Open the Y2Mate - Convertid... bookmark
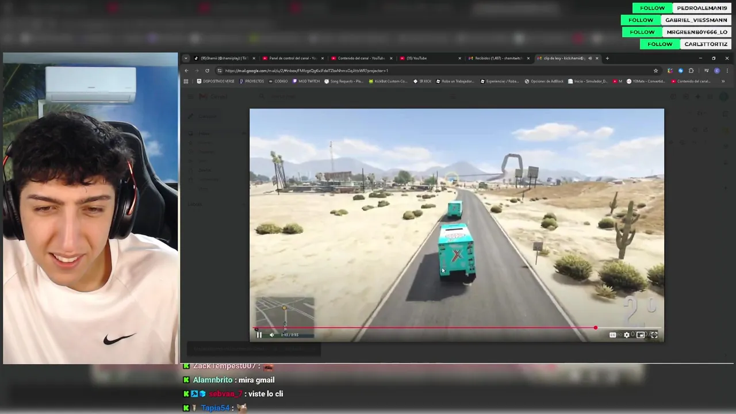 pos(647,81)
